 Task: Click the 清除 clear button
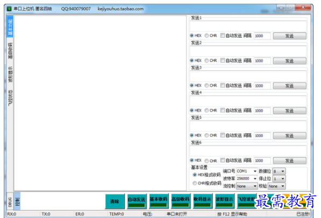pos(115,201)
